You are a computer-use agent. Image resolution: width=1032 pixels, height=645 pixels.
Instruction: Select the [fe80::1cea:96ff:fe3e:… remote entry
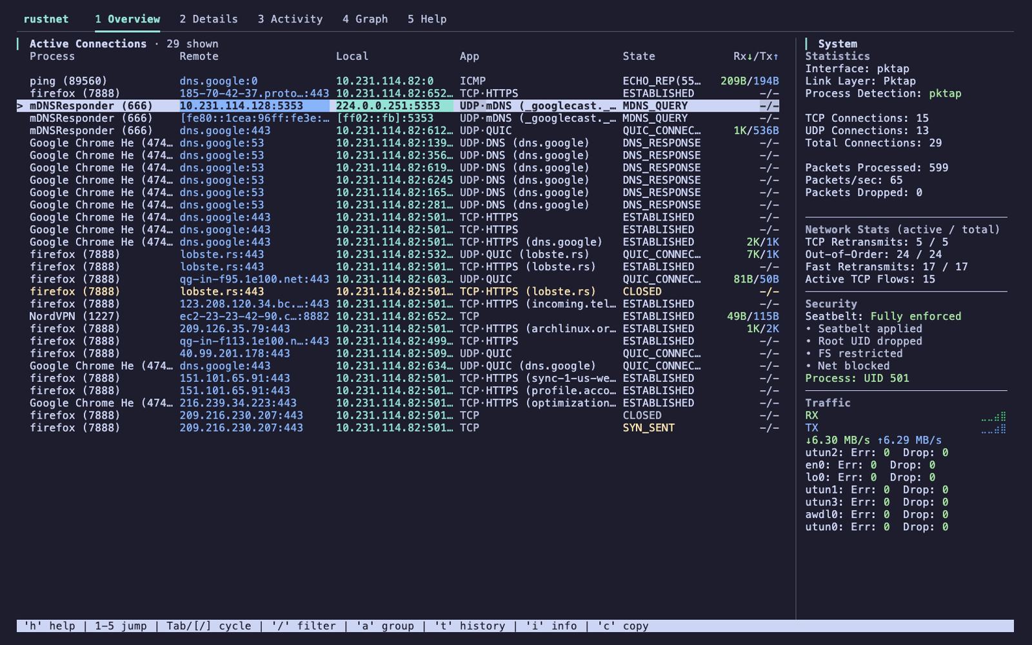click(x=254, y=118)
